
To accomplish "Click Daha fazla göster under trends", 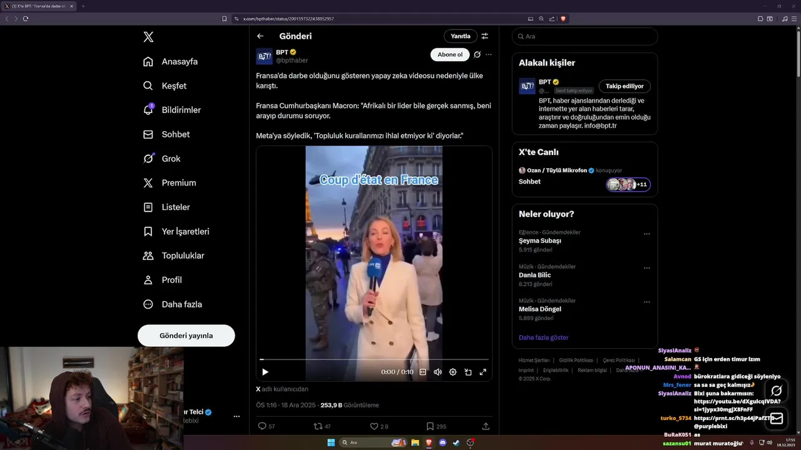I will 544,337.
